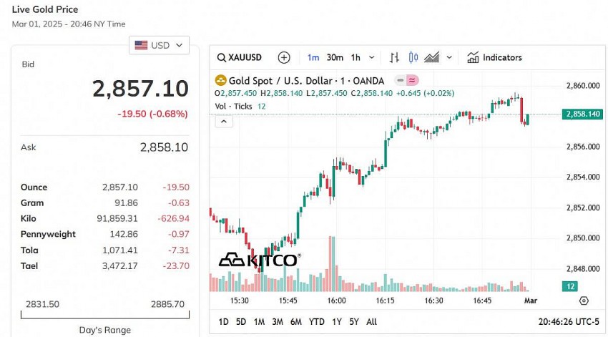Click the All date range button
The image size is (608, 337).
pos(371,322)
